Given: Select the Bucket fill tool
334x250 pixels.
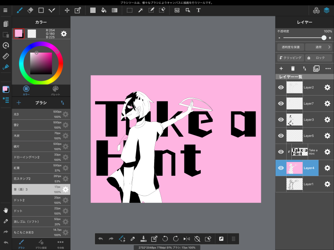Looking at the screenshot, I should pos(104,10).
